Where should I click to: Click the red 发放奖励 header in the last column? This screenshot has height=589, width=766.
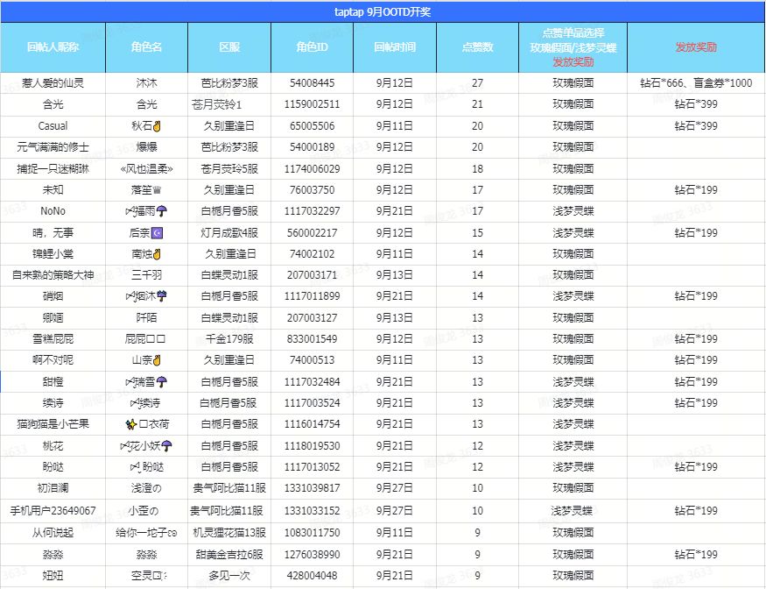[x=696, y=47]
